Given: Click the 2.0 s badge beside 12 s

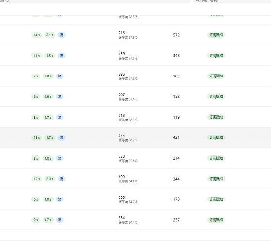Looking at the screenshot, I should click(x=50, y=179).
